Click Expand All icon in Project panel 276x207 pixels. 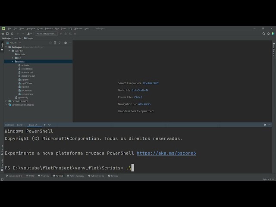pos(55,43)
